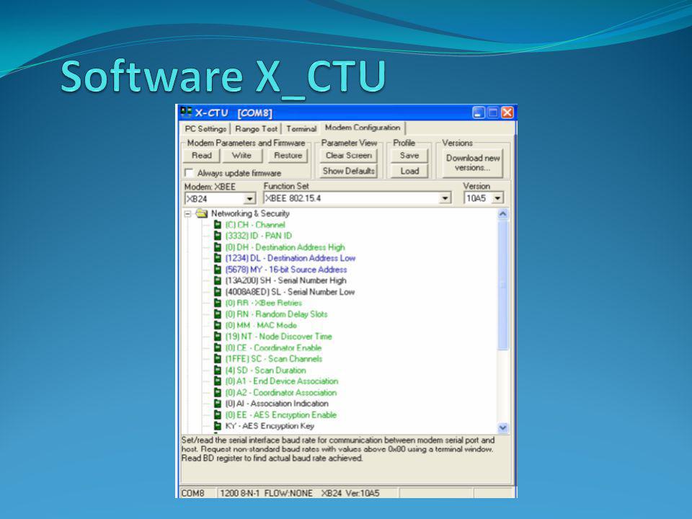Click the X-CTU application icon in title bar

pos(186,112)
